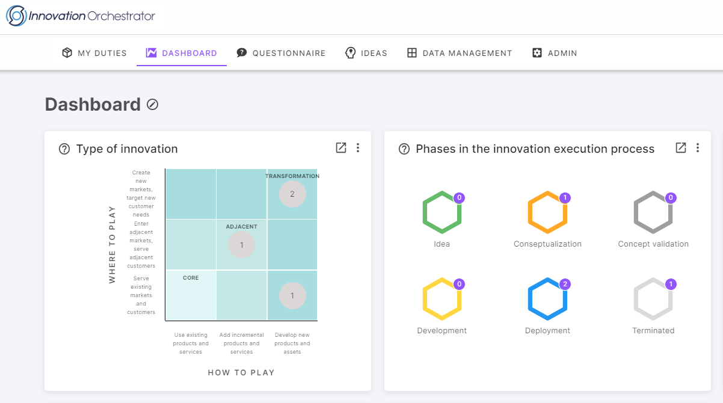
Task: Click the gray Concept validation hexagon
Action: (x=653, y=212)
